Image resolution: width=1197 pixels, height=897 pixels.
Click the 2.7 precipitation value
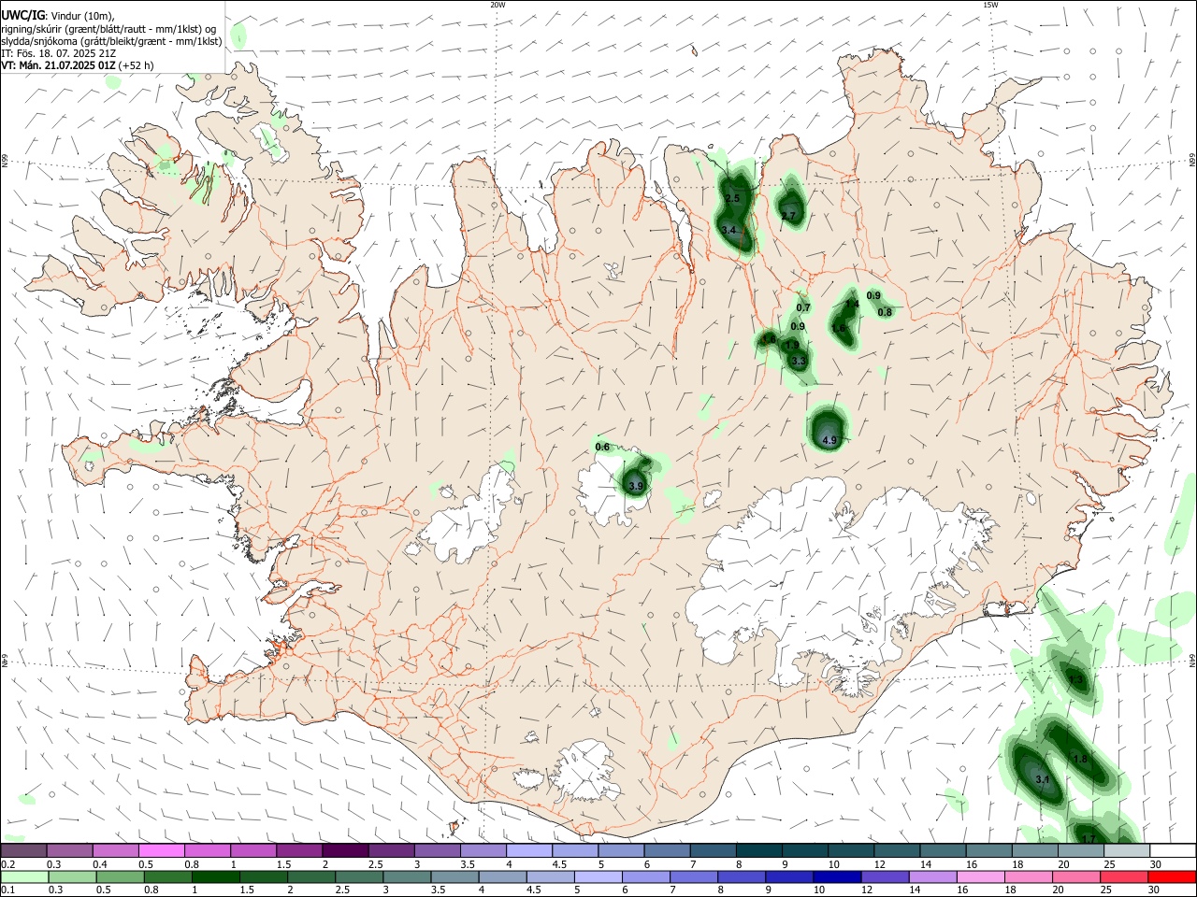coord(787,216)
